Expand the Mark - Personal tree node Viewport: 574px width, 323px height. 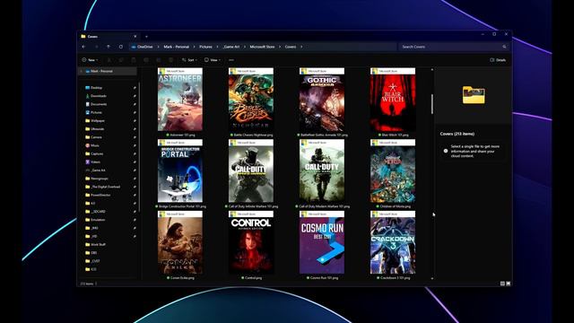point(82,72)
